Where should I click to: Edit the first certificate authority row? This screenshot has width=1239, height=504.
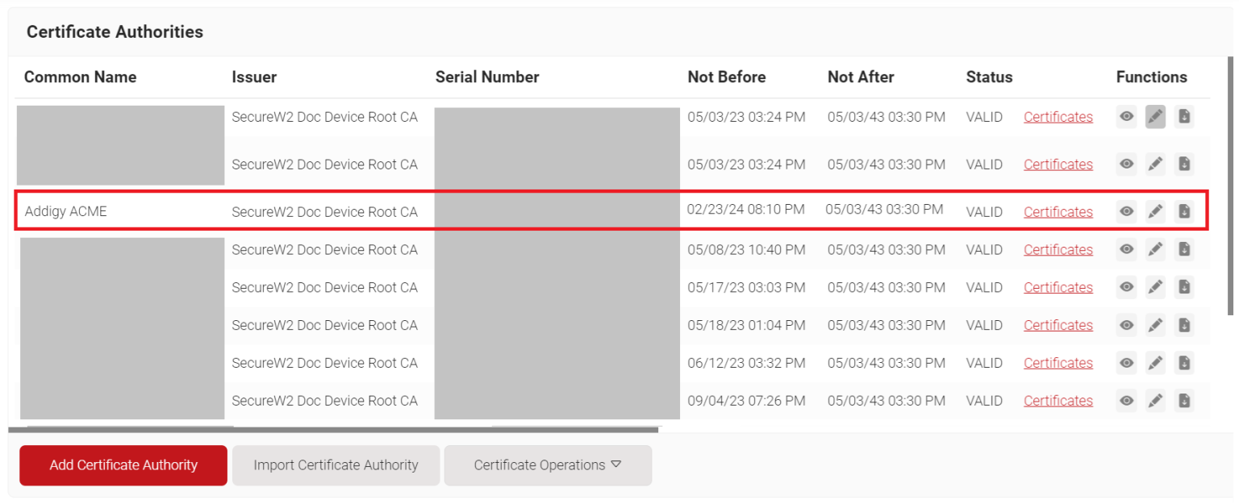[x=1155, y=116]
